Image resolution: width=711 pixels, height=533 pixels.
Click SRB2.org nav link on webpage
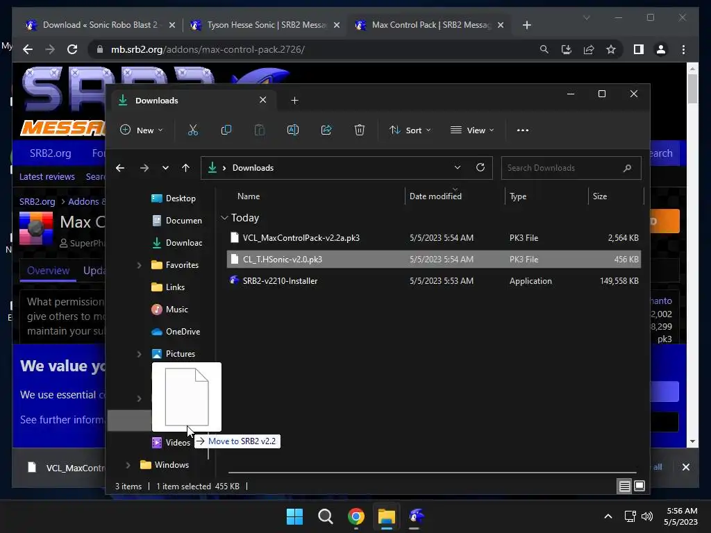[x=50, y=153]
